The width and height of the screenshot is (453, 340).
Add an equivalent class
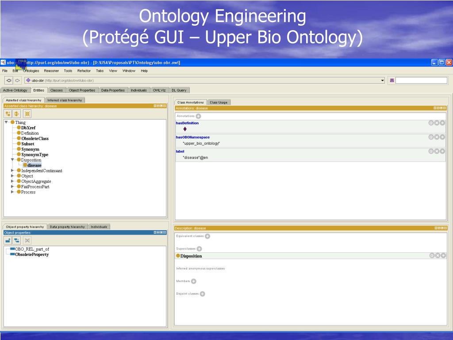coord(207,236)
